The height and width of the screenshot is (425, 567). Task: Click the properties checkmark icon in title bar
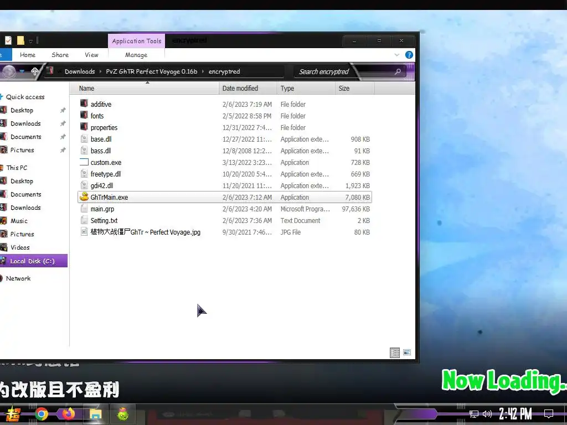click(8, 40)
